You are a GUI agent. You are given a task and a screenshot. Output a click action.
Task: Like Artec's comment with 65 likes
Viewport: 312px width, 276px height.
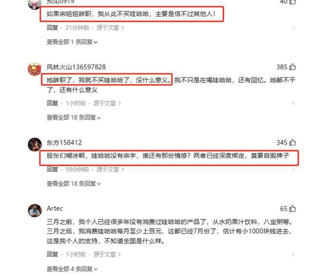click(292, 209)
